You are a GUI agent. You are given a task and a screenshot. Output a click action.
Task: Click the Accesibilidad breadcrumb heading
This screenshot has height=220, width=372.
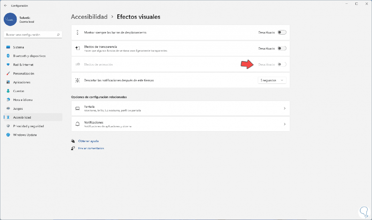point(89,17)
